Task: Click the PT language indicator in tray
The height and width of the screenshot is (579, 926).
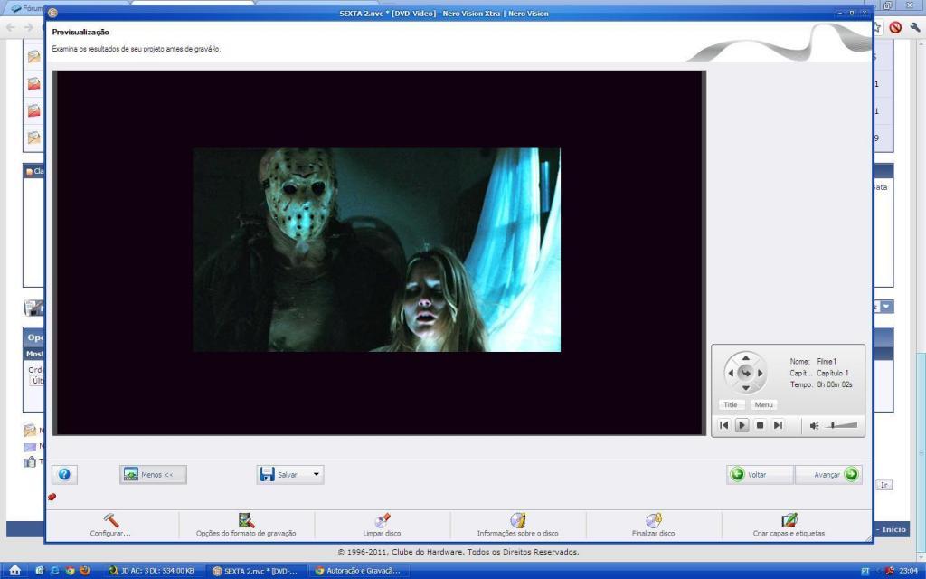Action: coord(865,571)
